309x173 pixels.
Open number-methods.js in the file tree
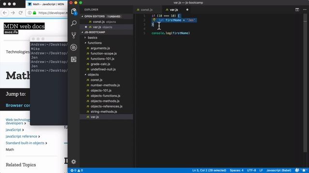105,85
